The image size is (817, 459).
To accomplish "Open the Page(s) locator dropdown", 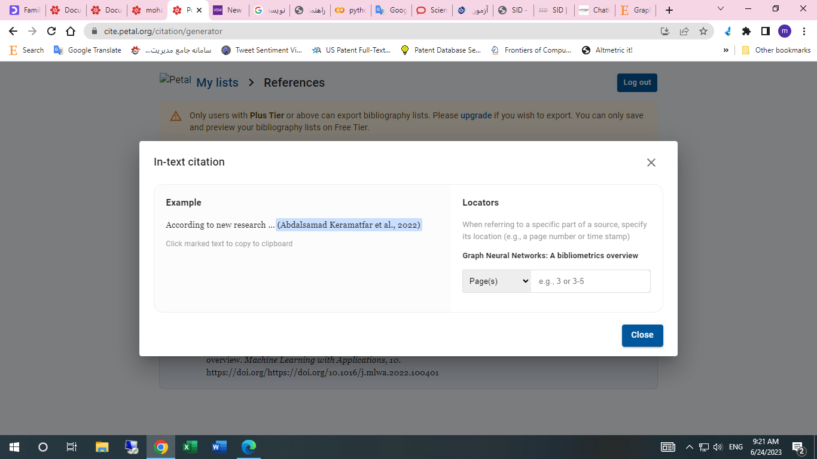I will (x=496, y=281).
